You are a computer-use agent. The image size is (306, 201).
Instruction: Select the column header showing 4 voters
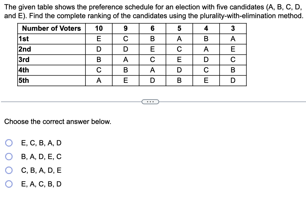click(206, 29)
